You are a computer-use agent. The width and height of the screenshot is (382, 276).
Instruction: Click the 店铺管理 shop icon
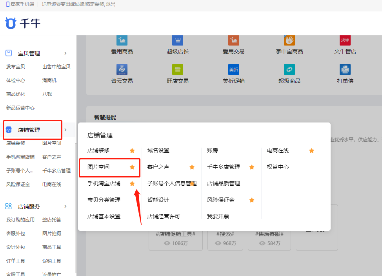(9, 130)
